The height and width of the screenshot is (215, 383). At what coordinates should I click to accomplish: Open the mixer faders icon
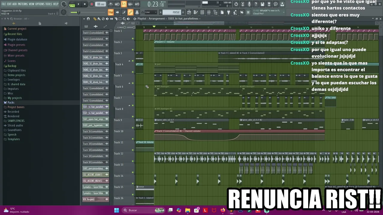click(x=209, y=12)
